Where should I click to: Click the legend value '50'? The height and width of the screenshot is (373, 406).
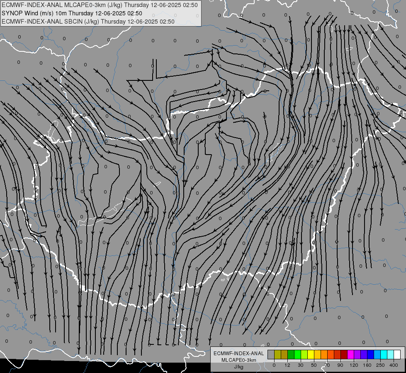coord(314,365)
